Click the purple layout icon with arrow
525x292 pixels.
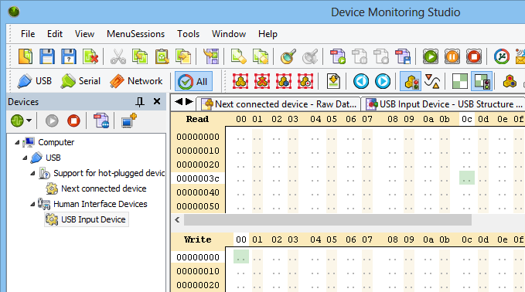click(x=211, y=56)
